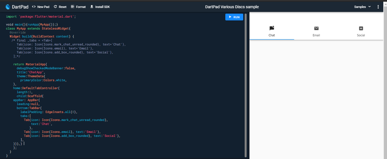Click the @override annotation
The width and height of the screenshot is (387, 159).
tap(18, 33)
